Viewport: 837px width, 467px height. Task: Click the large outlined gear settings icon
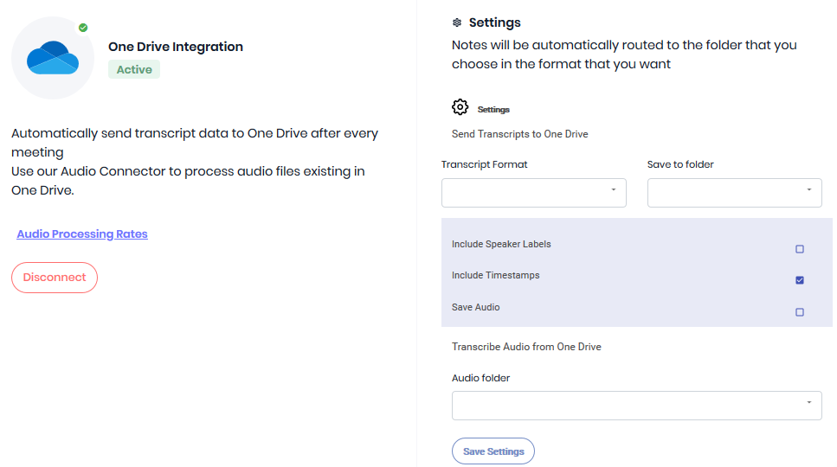pyautogui.click(x=460, y=107)
